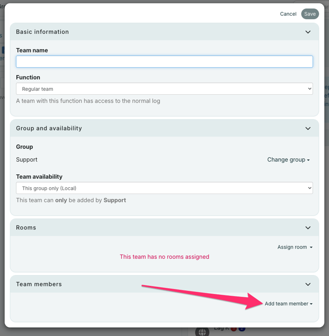Open the Function dropdown
This screenshot has width=329, height=336.
click(x=164, y=89)
